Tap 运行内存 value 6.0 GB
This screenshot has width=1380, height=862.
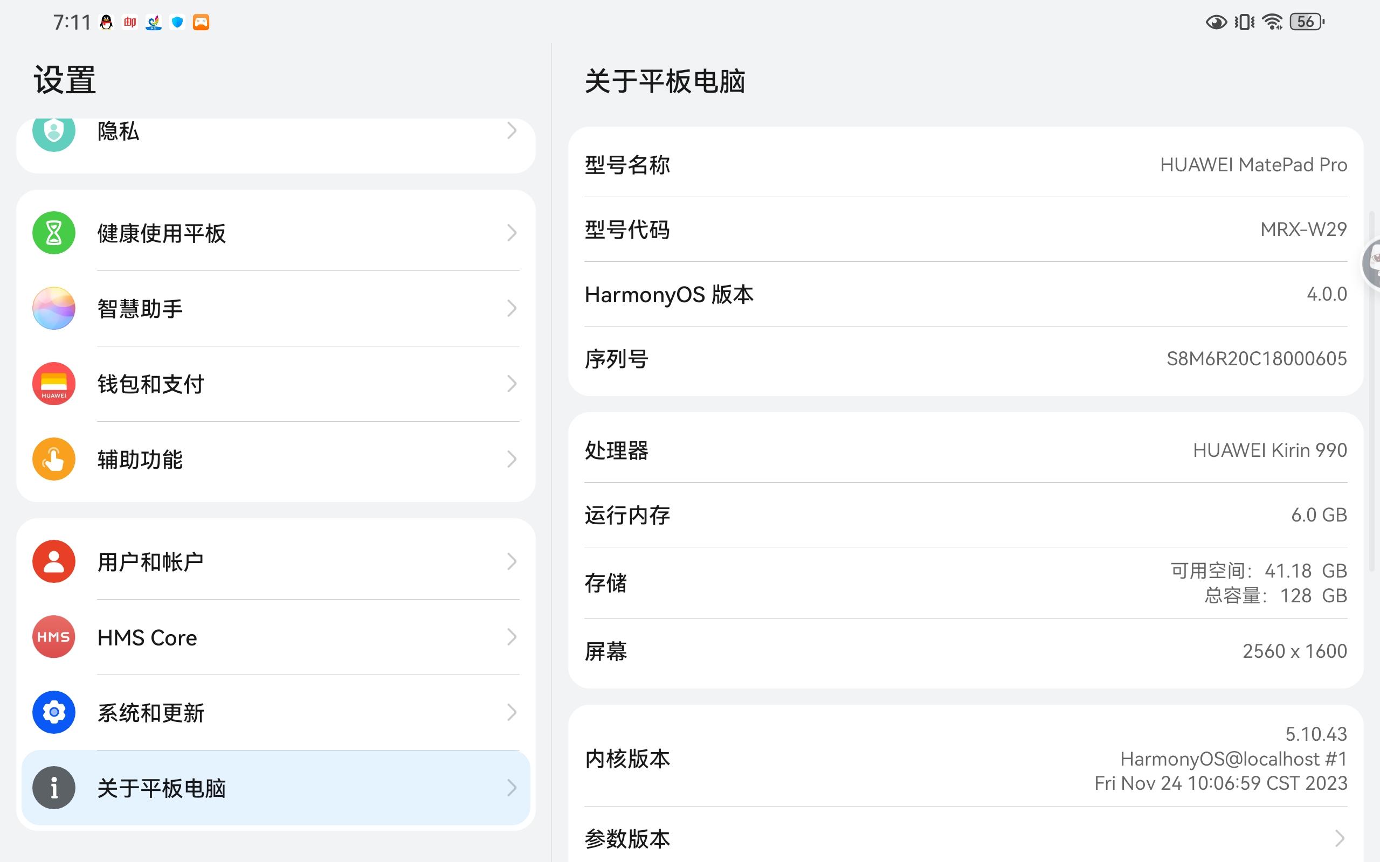[1319, 515]
